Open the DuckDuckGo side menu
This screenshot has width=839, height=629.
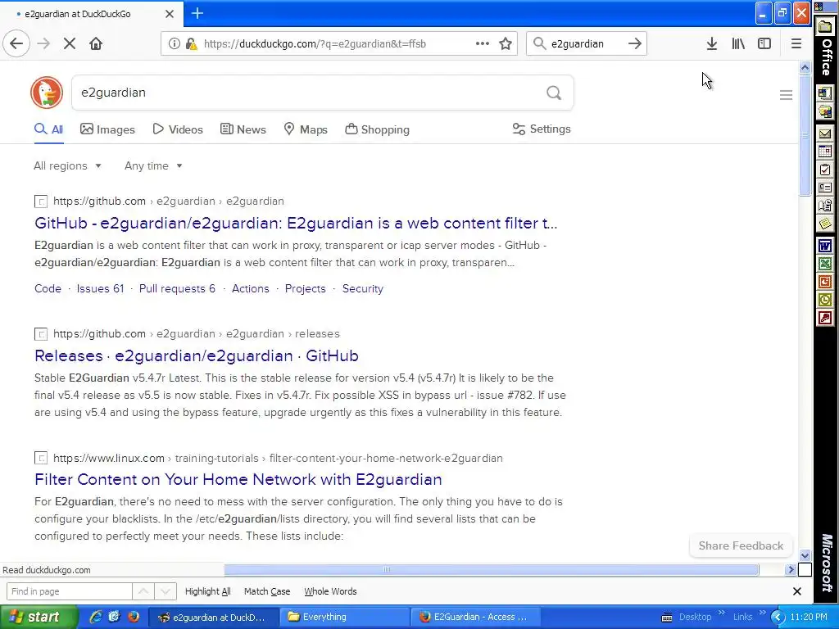click(786, 95)
